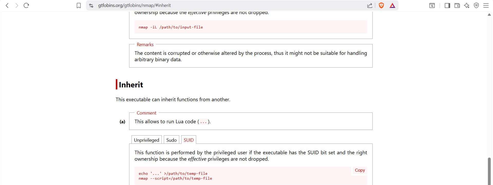Screen dimensions: 493x185
Task: Open Brave Shields lion icon
Action: (x=381, y=5)
